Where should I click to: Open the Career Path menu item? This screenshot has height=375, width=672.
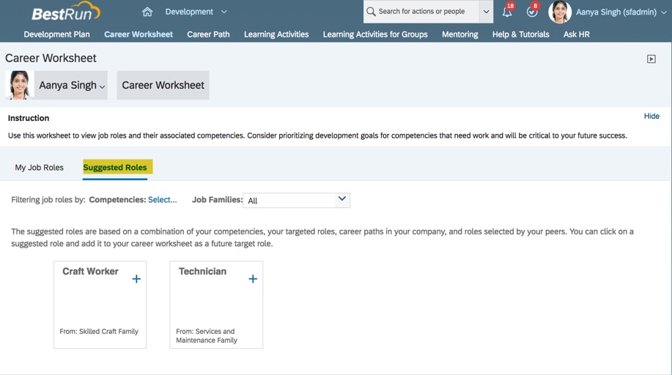(x=208, y=34)
